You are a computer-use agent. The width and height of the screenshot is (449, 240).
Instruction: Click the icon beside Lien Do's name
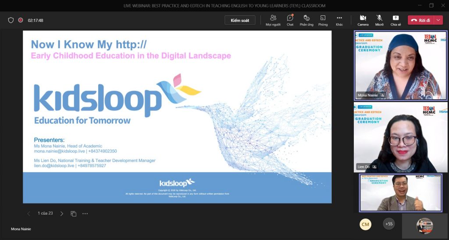pyautogui.click(x=374, y=167)
